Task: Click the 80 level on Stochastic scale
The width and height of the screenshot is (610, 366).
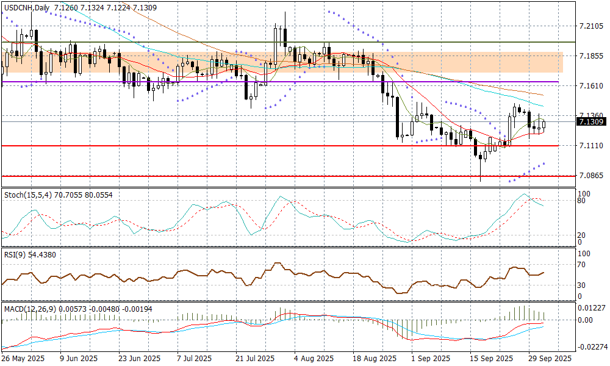Action: tap(583, 201)
